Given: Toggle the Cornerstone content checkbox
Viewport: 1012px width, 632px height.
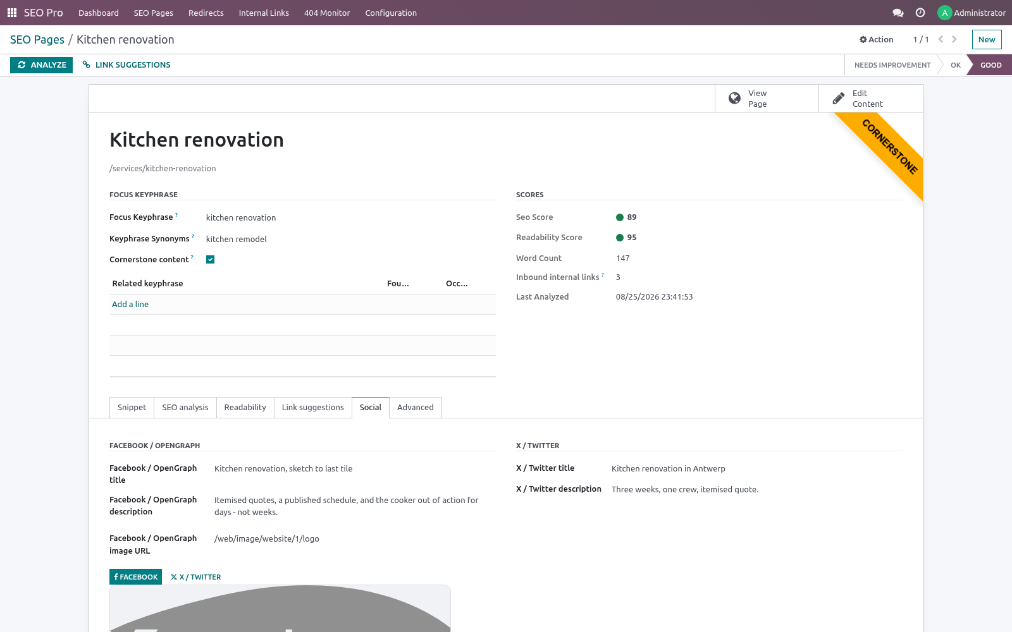Looking at the screenshot, I should coord(211,260).
